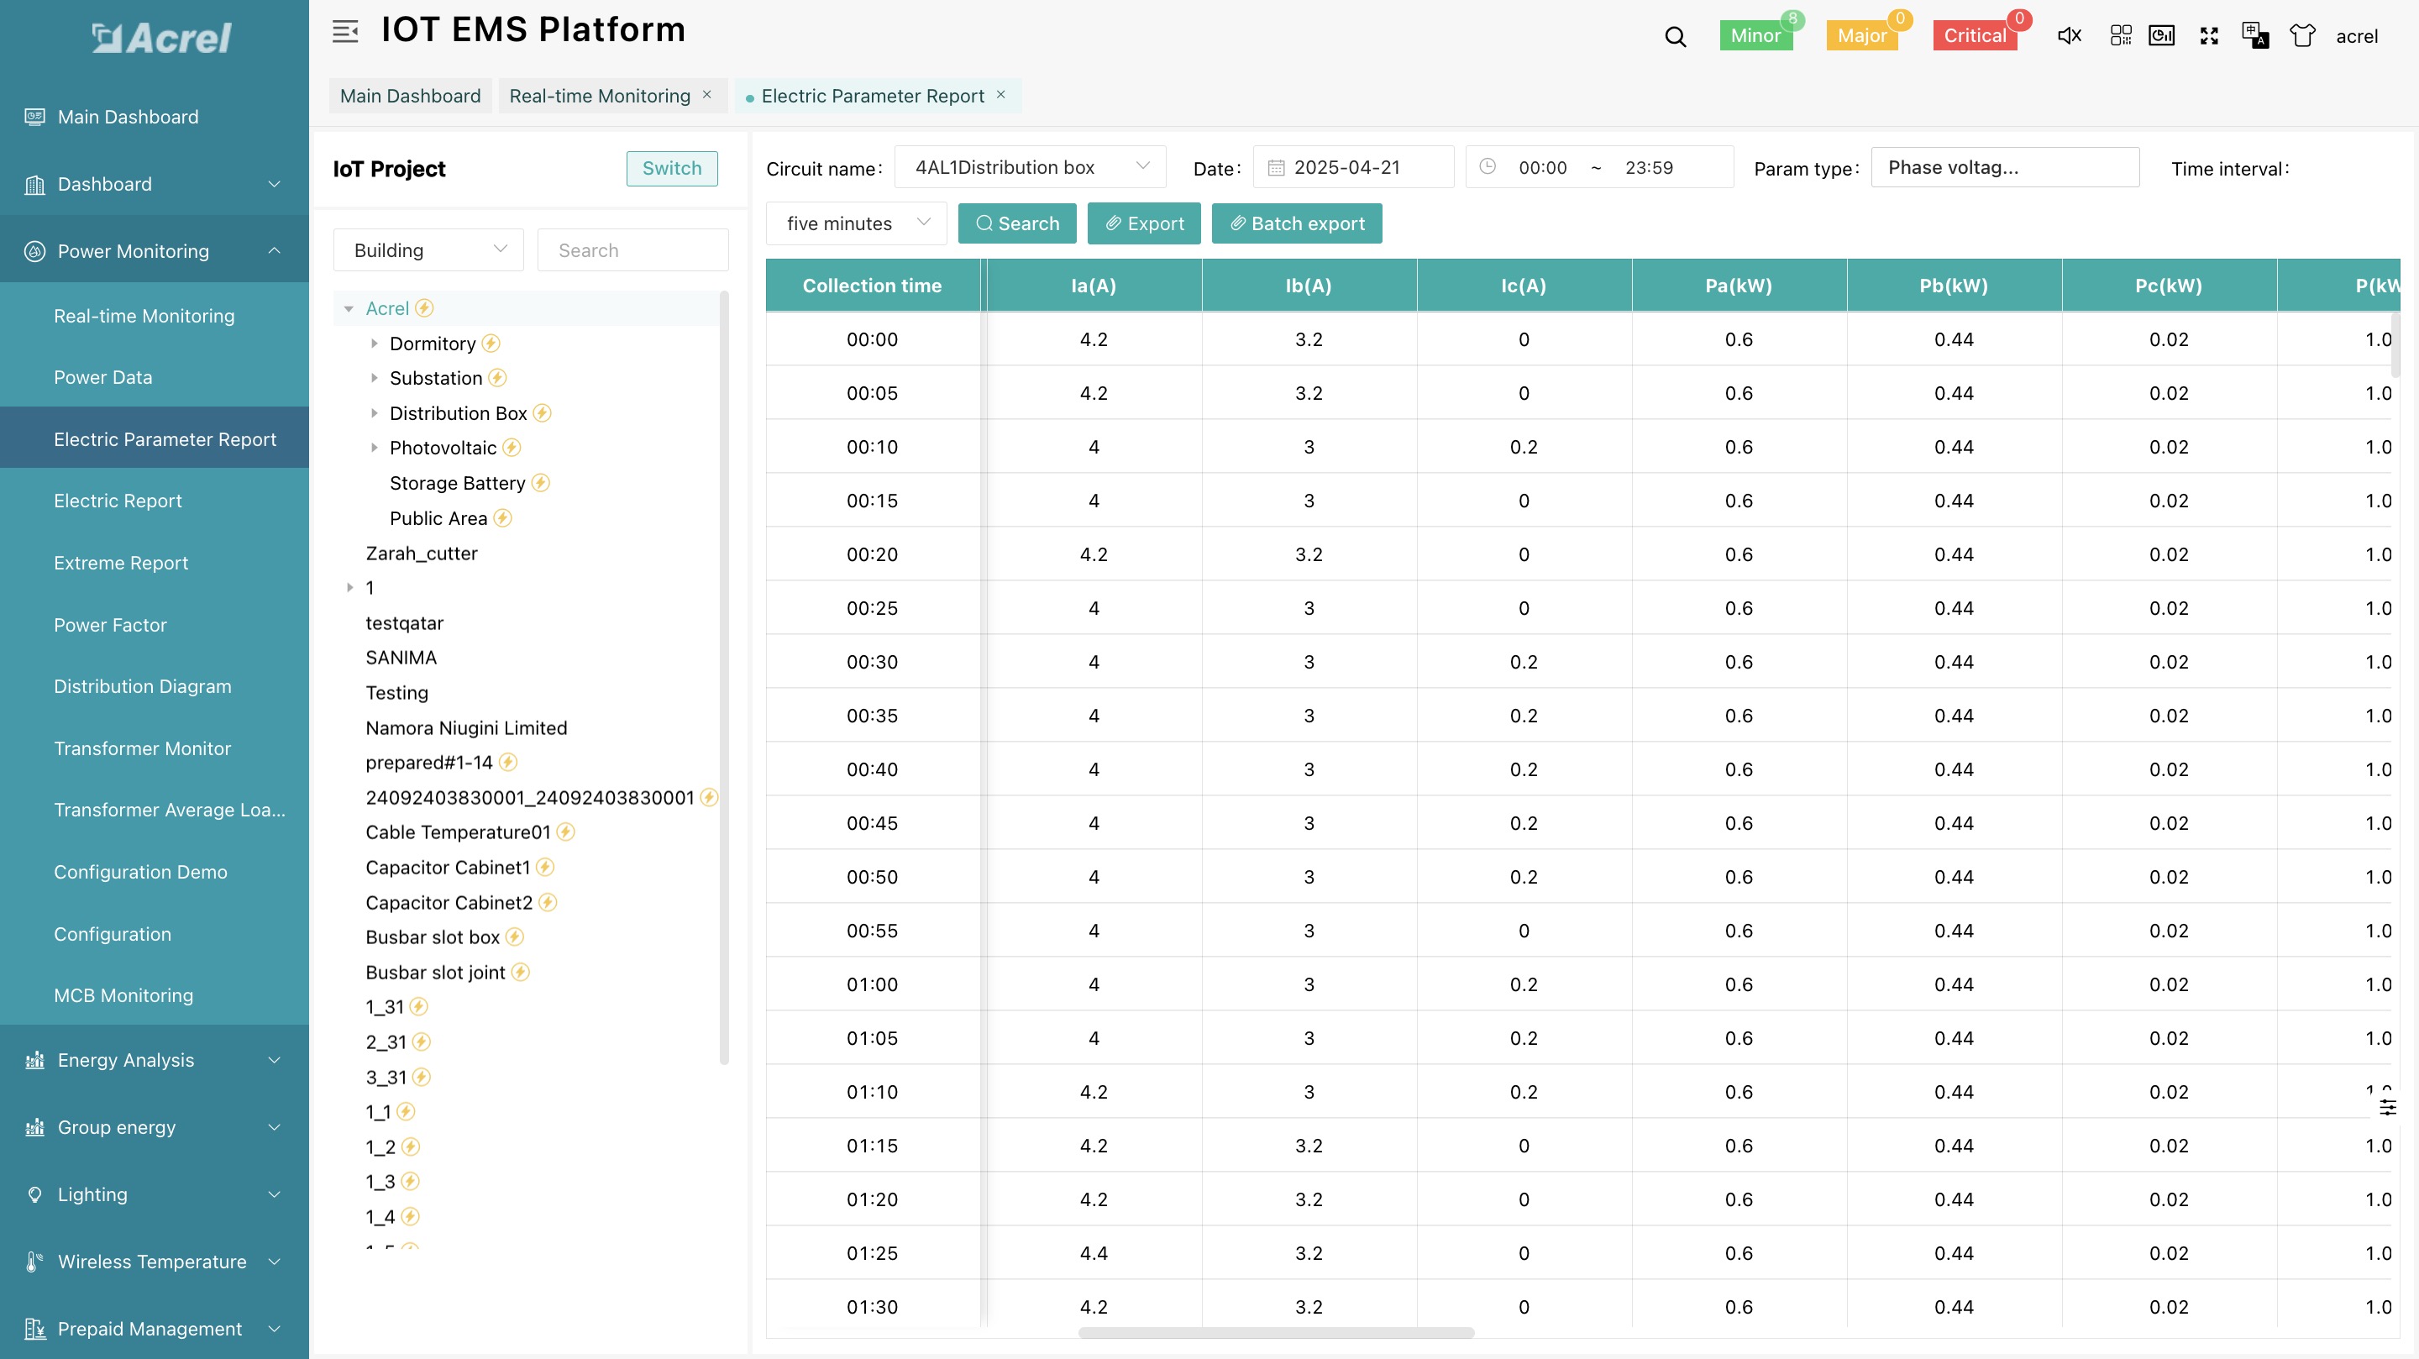Click the Prepaid Management sidebar icon
The image size is (2419, 1359).
click(x=34, y=1329)
